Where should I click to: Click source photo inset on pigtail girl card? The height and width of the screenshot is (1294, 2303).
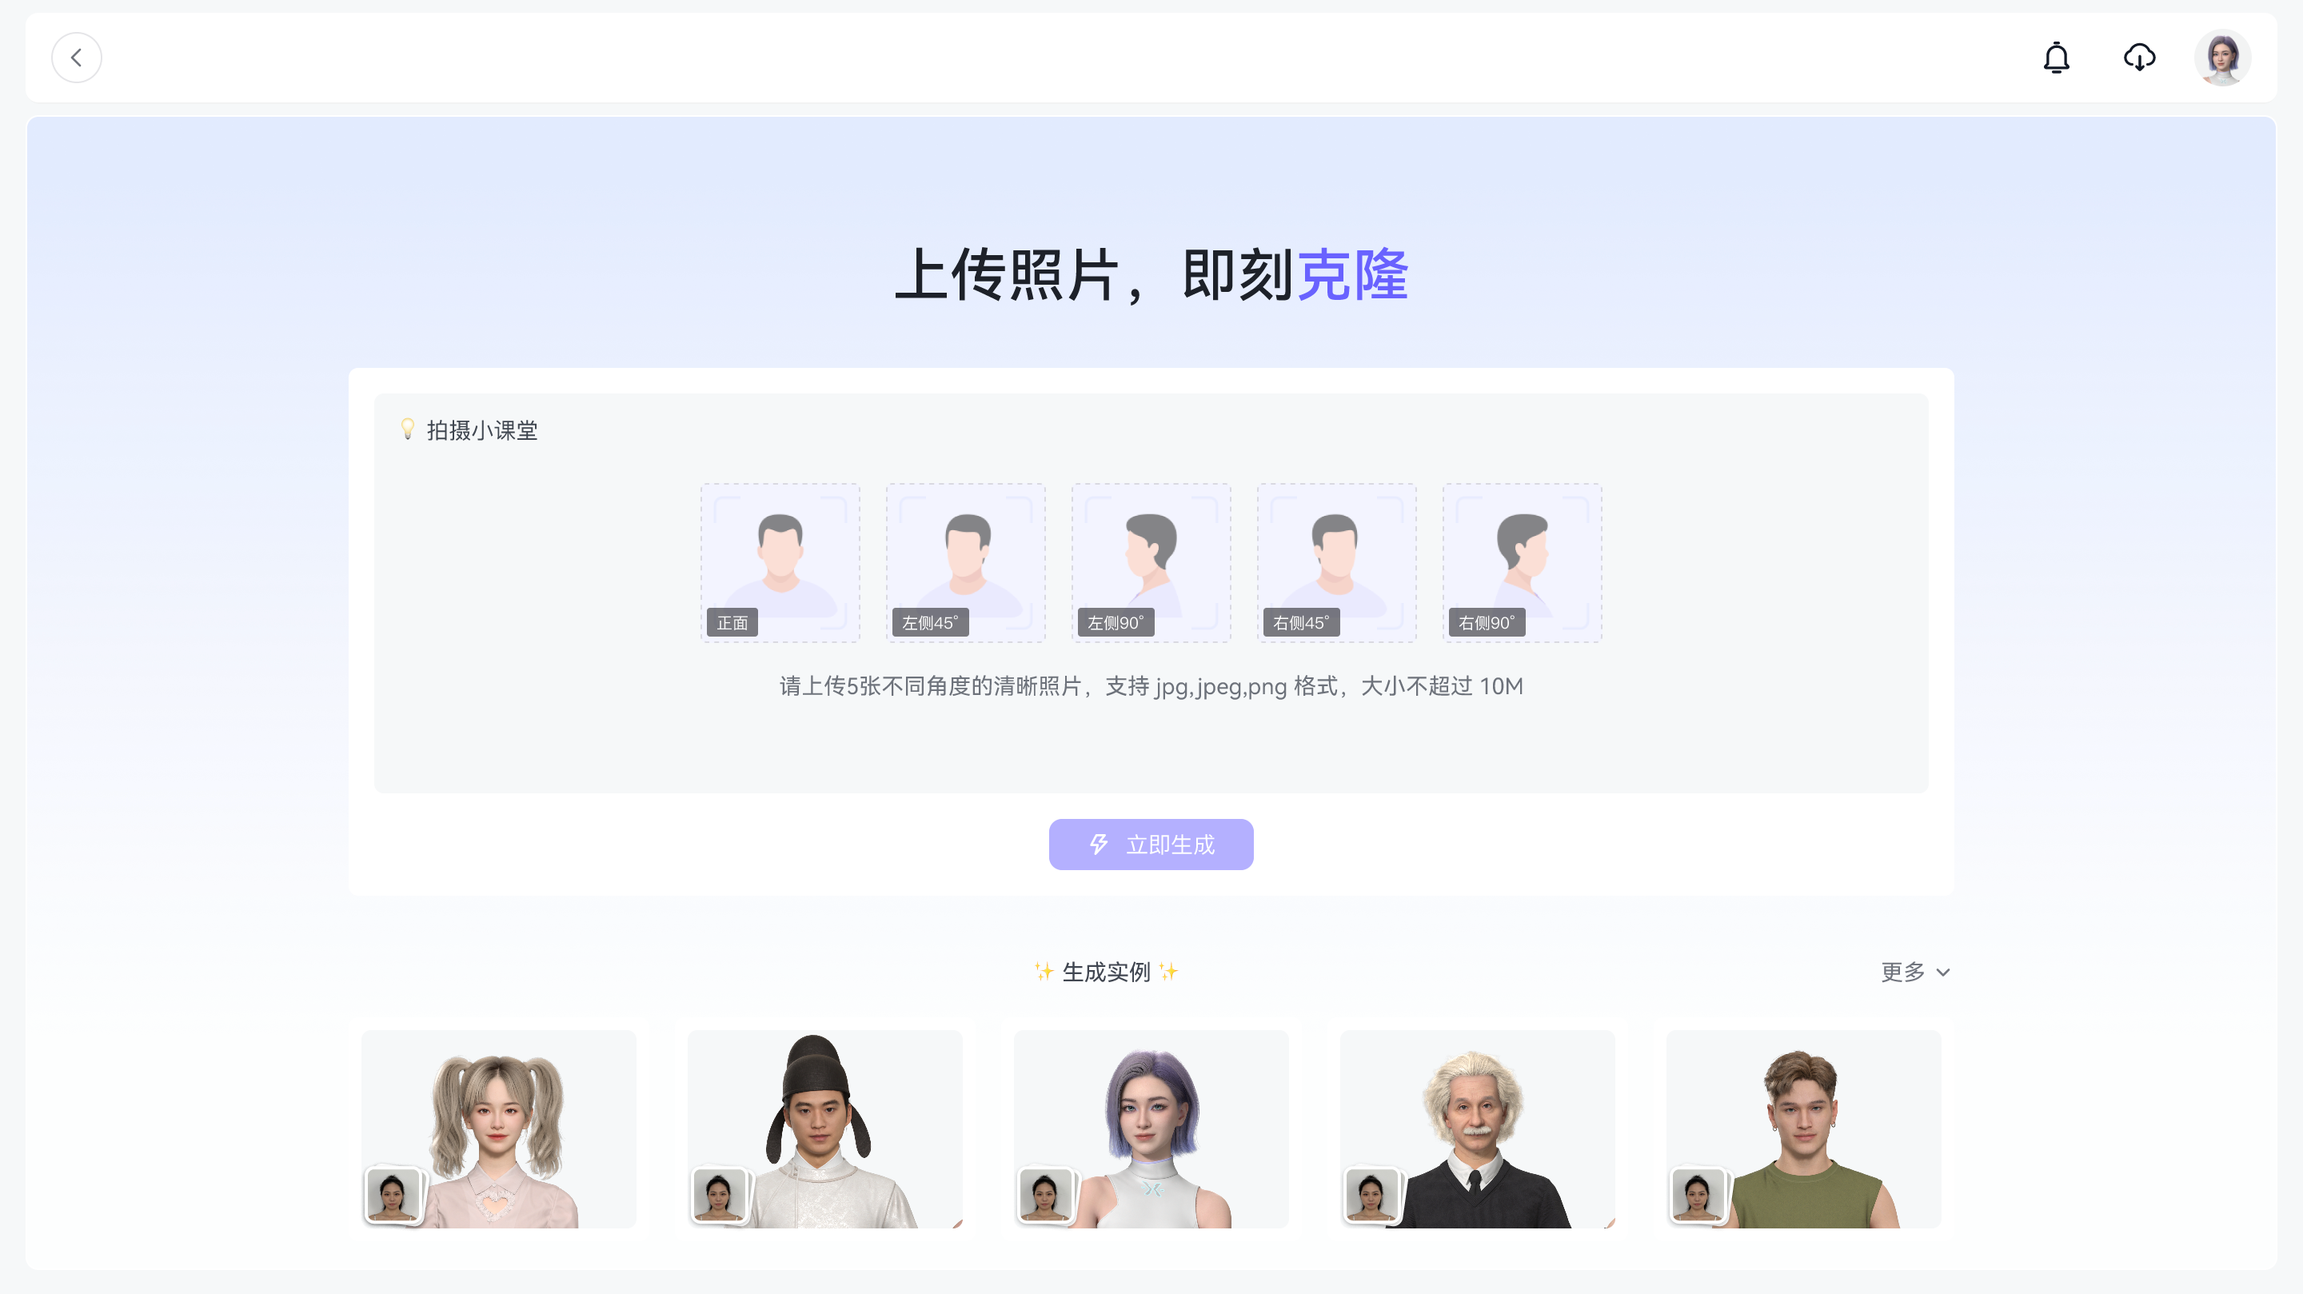(x=393, y=1194)
